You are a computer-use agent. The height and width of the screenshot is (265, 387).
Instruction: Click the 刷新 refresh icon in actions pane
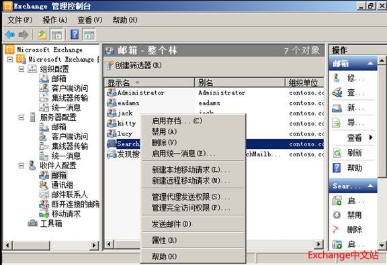click(337, 153)
